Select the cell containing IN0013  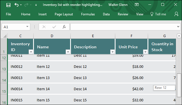(20, 78)
